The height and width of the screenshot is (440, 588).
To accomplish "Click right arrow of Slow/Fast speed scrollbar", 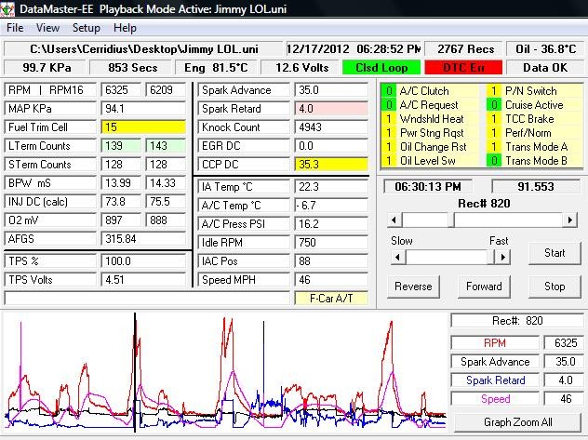I will (503, 258).
